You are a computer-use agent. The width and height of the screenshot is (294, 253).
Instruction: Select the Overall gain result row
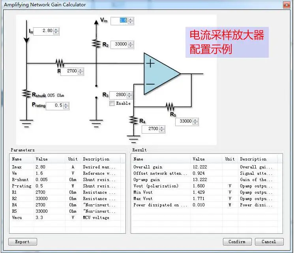(207, 167)
